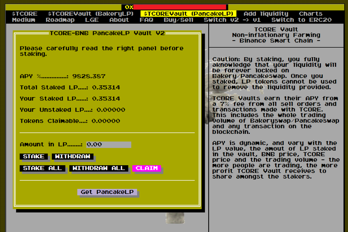Click the Get PancakeLP button
The image size is (348, 232).
click(107, 192)
